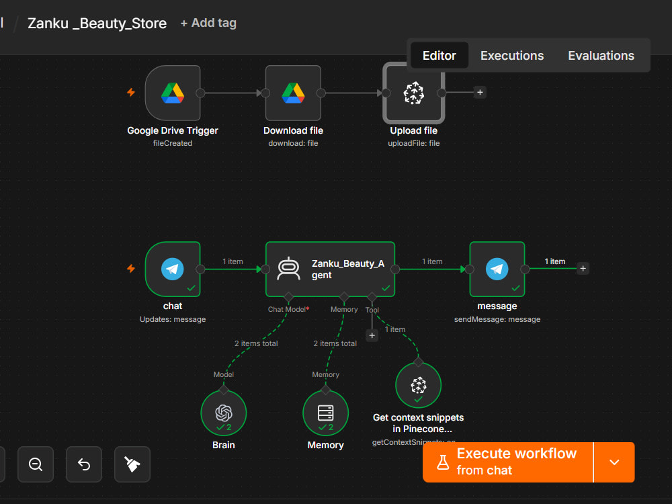This screenshot has width=672, height=504.
Task: Click the Memory '2 items total' label
Action: pyautogui.click(x=335, y=343)
